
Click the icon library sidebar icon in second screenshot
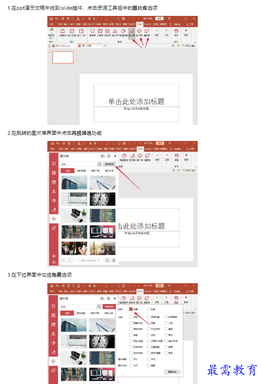(x=54, y=209)
